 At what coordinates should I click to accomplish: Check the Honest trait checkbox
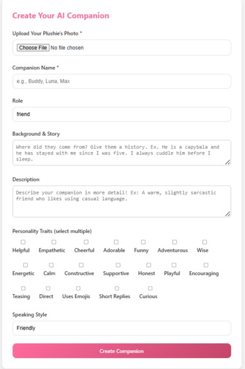coord(149,265)
